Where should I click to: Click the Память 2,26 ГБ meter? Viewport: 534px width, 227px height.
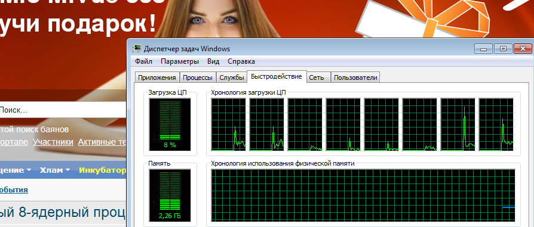point(170,195)
